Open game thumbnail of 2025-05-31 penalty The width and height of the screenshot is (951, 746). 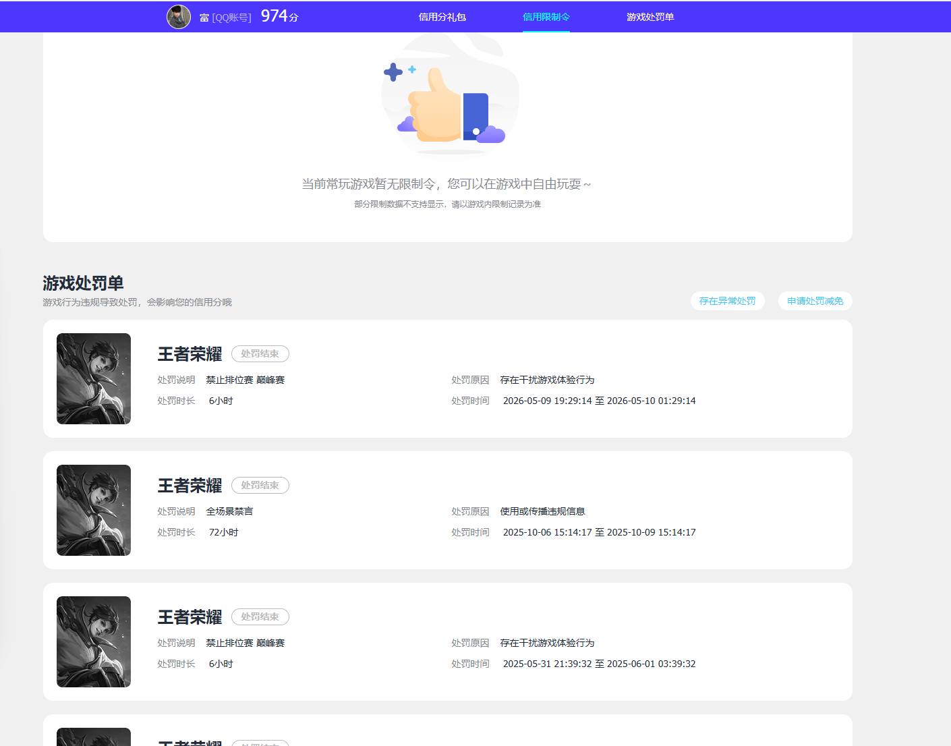[94, 641]
